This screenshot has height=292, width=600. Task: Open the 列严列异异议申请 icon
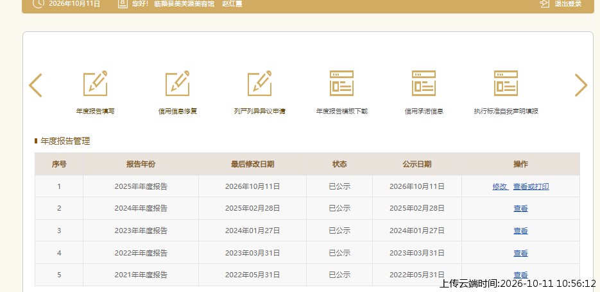pos(259,83)
